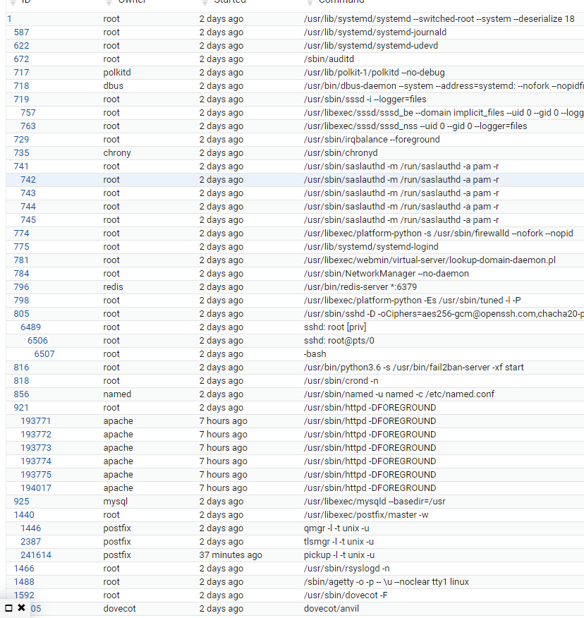The image size is (584, 618).
Task: Open firewalld process 774
Action: tap(21, 234)
